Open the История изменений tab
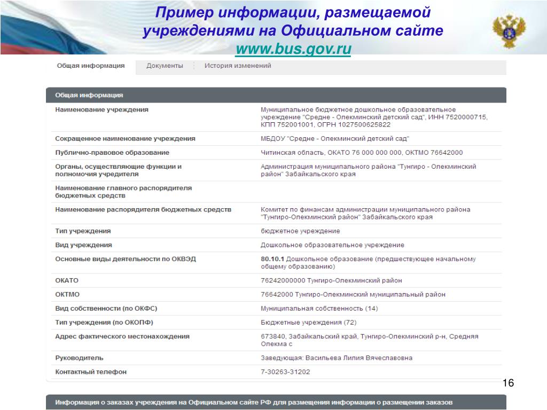Image resolution: width=547 pixels, height=410 pixels. [x=238, y=66]
